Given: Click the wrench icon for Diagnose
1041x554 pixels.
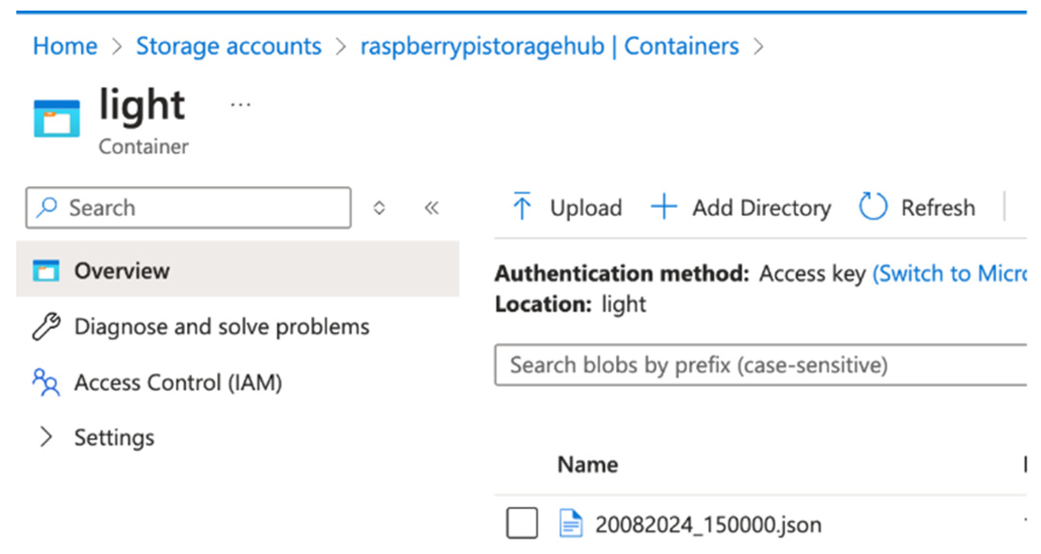Looking at the screenshot, I should (x=46, y=326).
